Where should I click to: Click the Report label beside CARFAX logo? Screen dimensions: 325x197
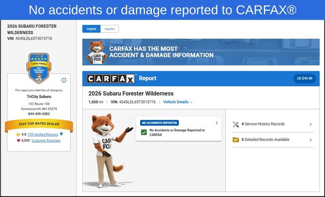[148, 78]
